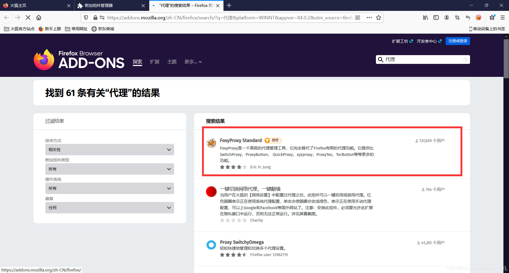Click the red circle add-on icon

coord(211,192)
